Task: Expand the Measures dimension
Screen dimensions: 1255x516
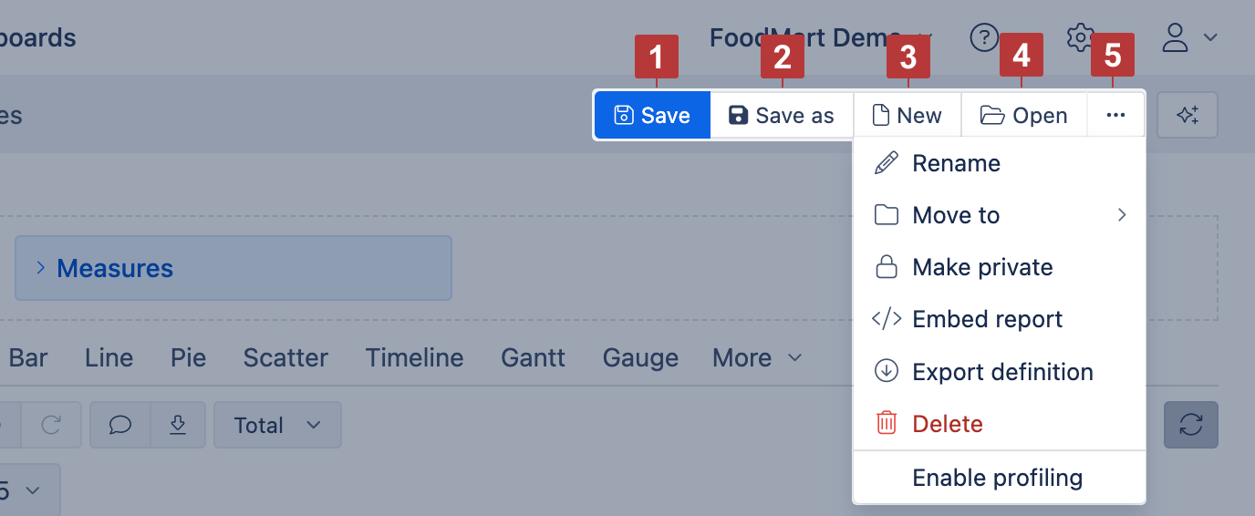Action: [114, 268]
